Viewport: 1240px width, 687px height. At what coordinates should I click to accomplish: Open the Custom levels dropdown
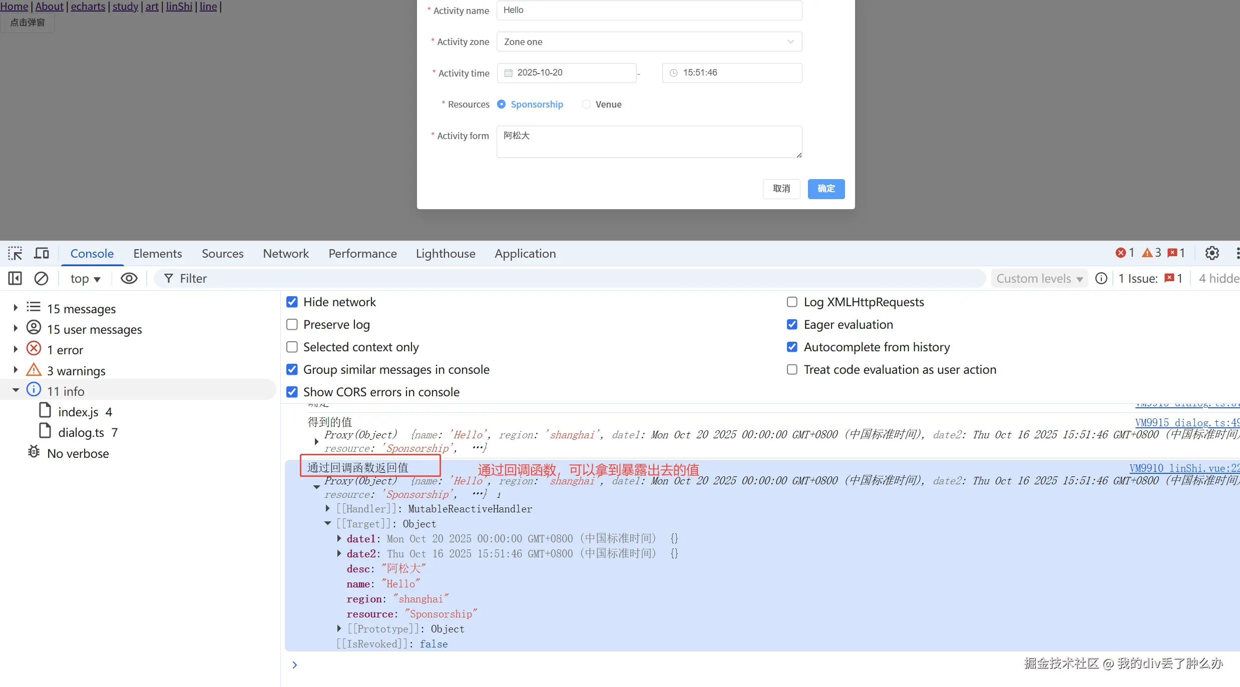(x=1039, y=278)
